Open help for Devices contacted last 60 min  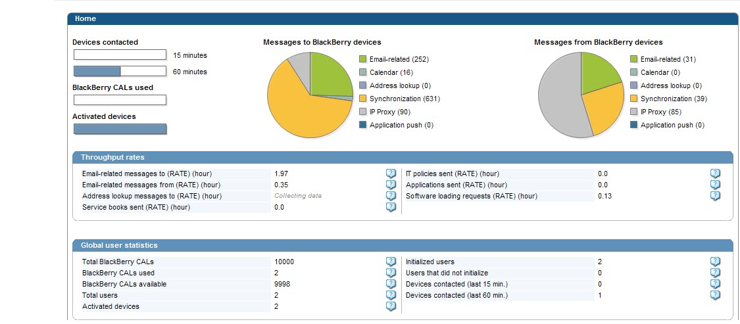[x=715, y=295]
